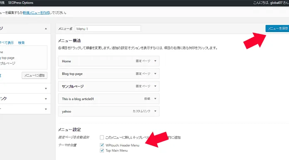Viewport: 289px width, 160px height.
Task: Expand the last left sidebar panel arrow
Action: pos(46,109)
